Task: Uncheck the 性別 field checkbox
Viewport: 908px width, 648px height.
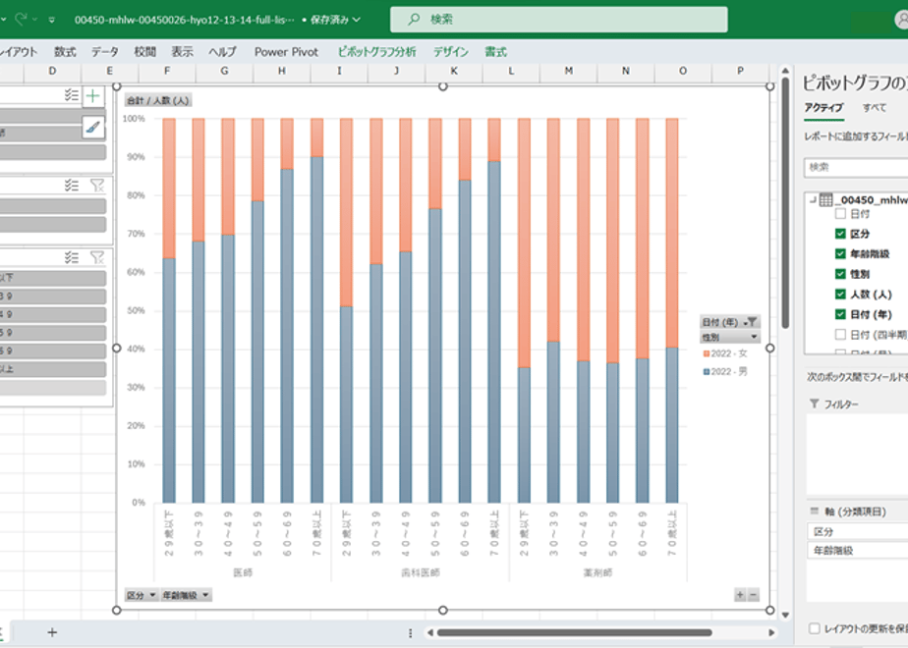Action: point(840,274)
